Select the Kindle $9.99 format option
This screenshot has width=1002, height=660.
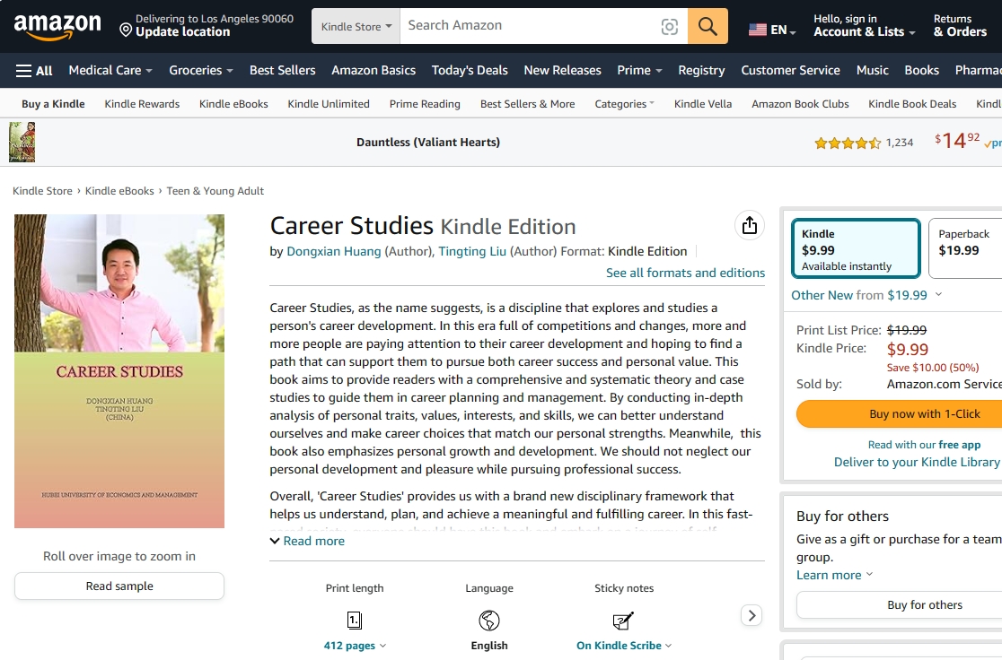coord(855,249)
